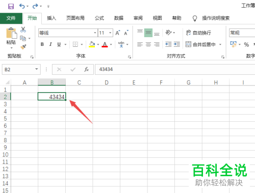The width and height of the screenshot is (255, 193).
Task: Apply red font color
Action: (105, 44)
